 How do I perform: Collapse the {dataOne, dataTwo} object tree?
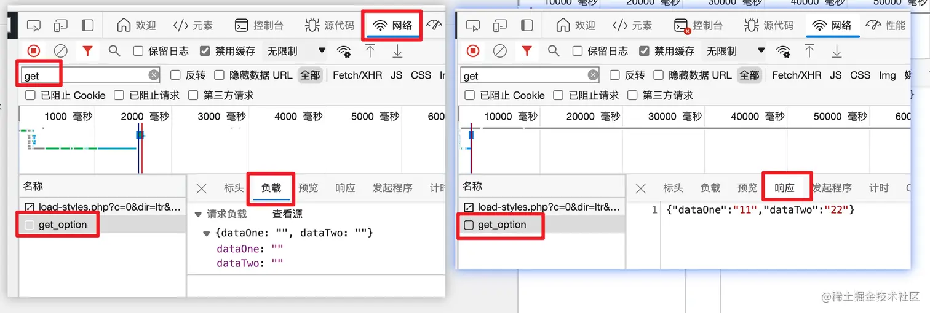207,233
